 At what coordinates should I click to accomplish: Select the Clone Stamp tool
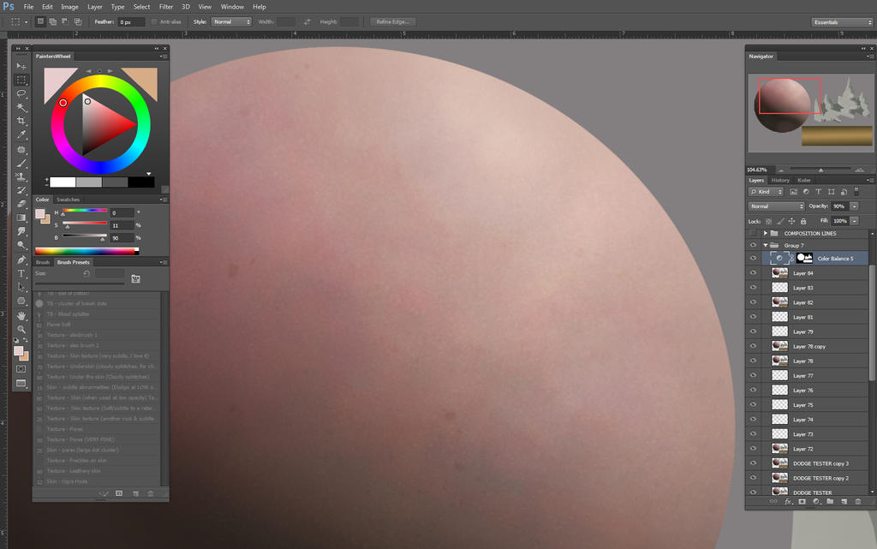21,176
